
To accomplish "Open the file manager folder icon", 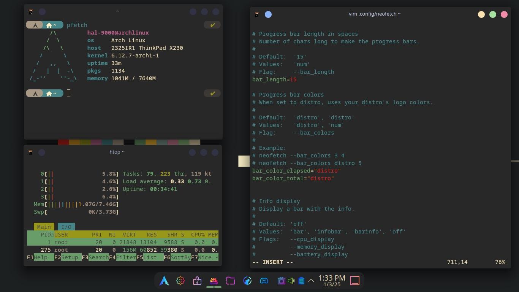I will coord(230,281).
